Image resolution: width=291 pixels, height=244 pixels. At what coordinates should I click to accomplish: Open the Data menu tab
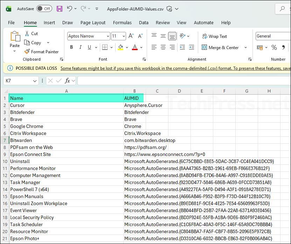pos(144,22)
